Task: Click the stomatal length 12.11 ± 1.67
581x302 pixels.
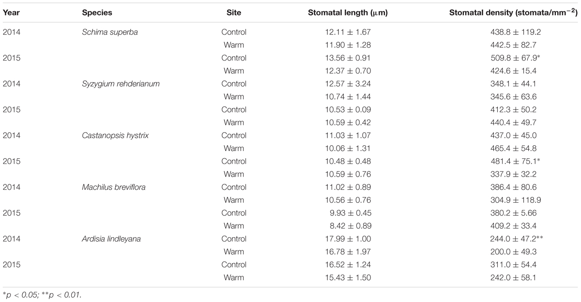Action: point(348,32)
